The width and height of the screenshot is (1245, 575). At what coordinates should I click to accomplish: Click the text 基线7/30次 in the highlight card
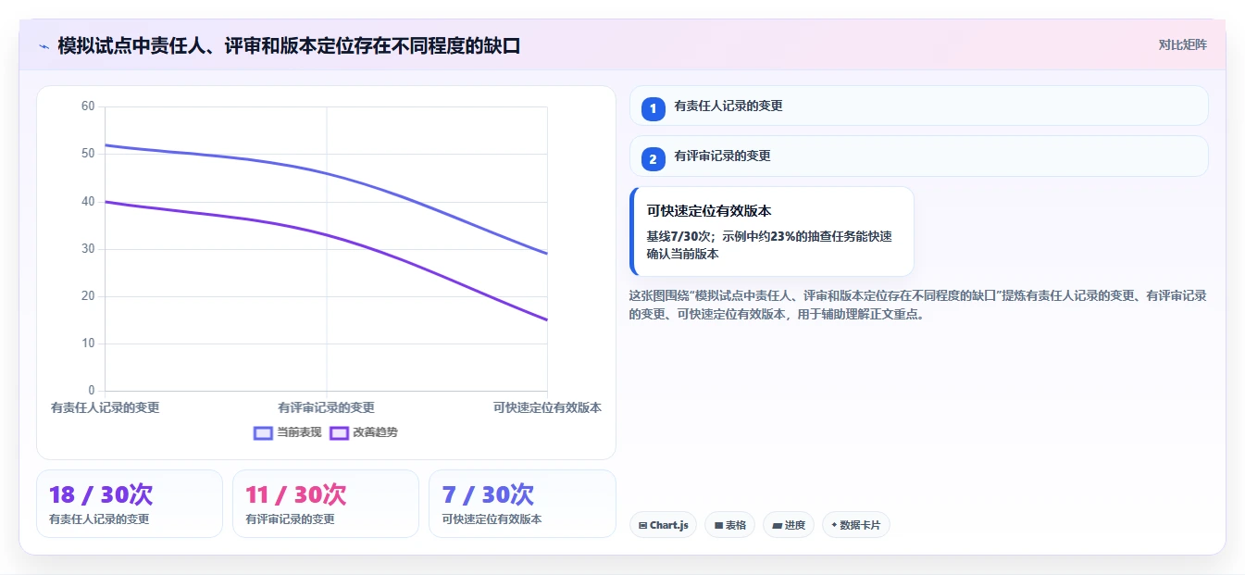[x=678, y=236]
